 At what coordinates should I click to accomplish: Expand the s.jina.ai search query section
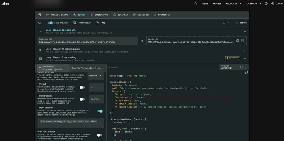[245, 50]
